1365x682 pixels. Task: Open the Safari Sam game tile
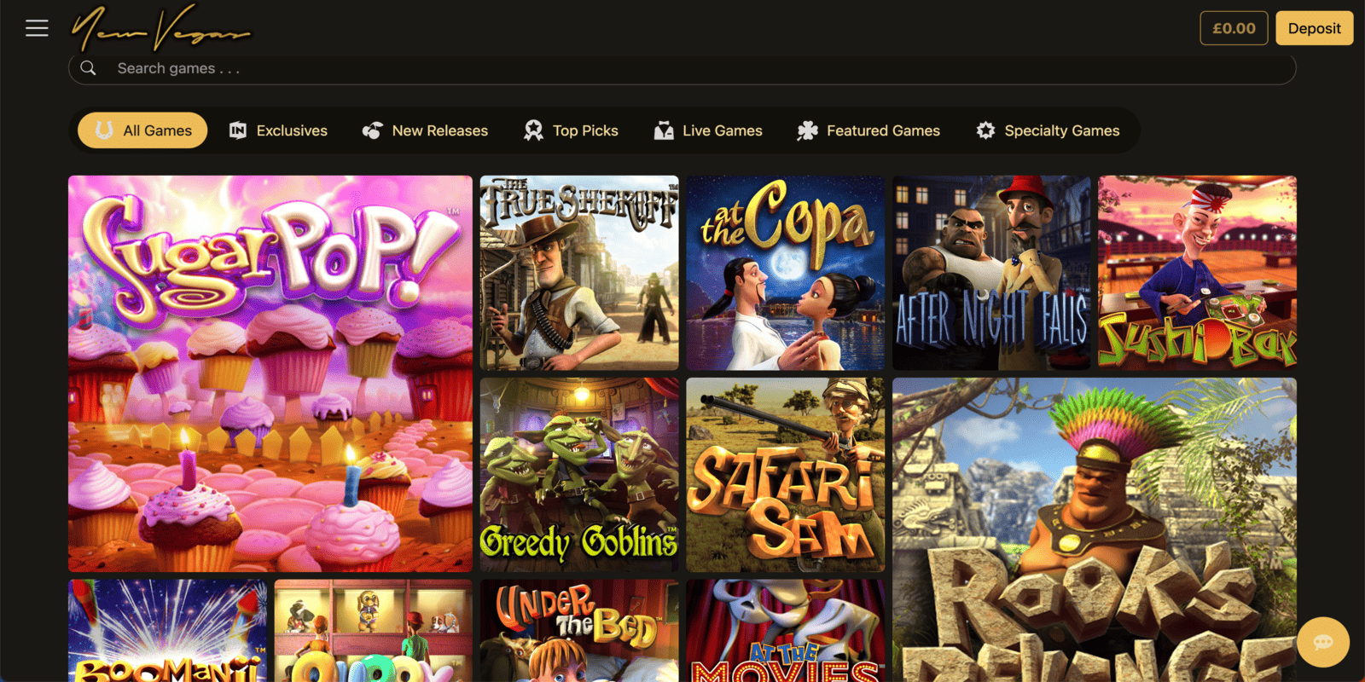(x=786, y=475)
